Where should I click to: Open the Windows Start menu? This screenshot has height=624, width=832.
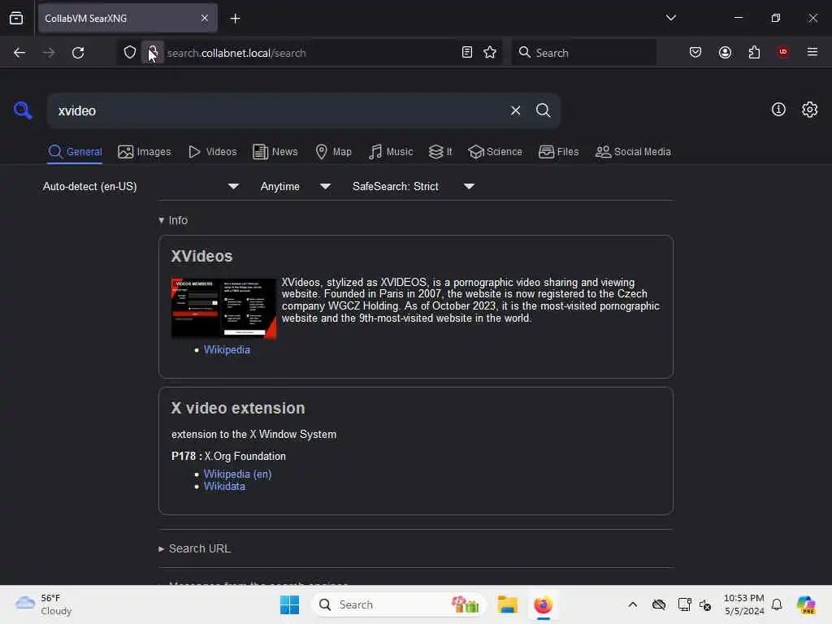pyautogui.click(x=290, y=604)
